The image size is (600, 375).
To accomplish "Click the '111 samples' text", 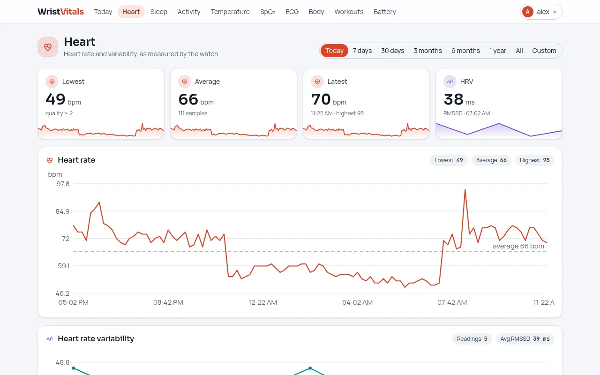I will [193, 113].
